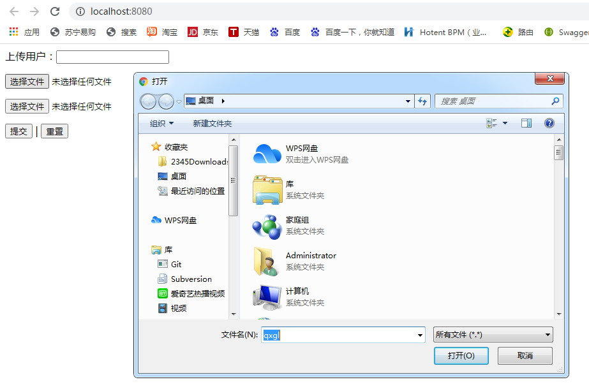Viewport: 589px width, 389px height.
Task: Click the browser forward arrow
Action: pos(34,11)
